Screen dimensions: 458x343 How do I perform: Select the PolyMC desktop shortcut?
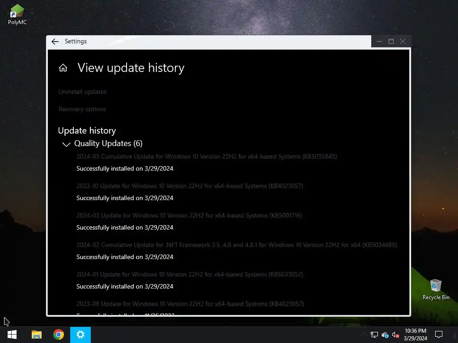pos(17,15)
